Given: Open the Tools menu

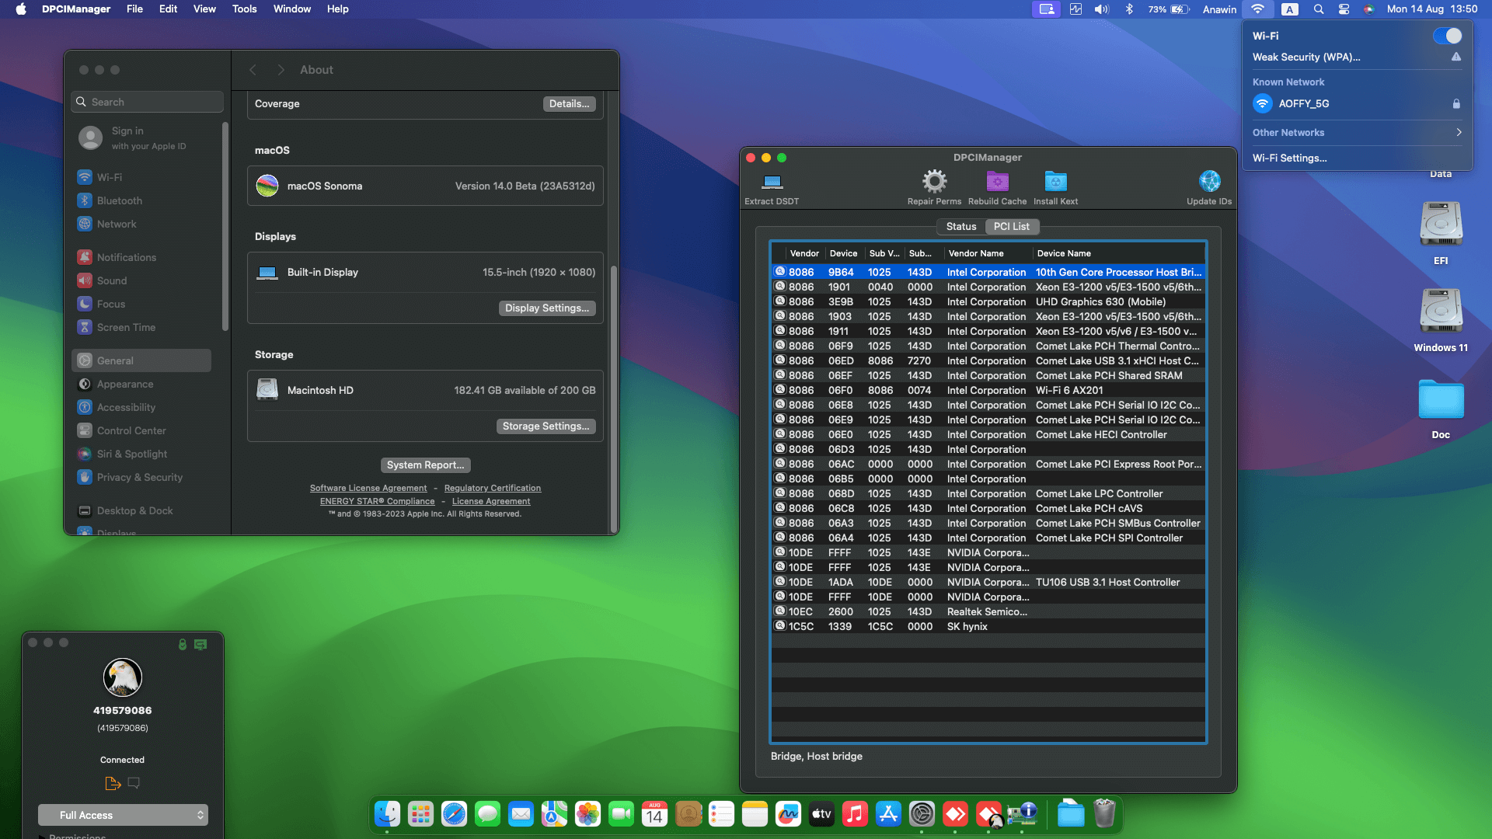Looking at the screenshot, I should [244, 9].
